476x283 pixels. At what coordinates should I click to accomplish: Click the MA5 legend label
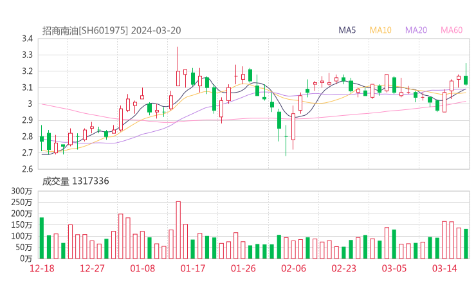click(347, 30)
